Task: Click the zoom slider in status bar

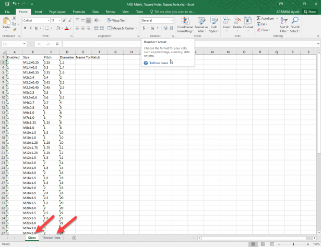Action: click(293, 244)
